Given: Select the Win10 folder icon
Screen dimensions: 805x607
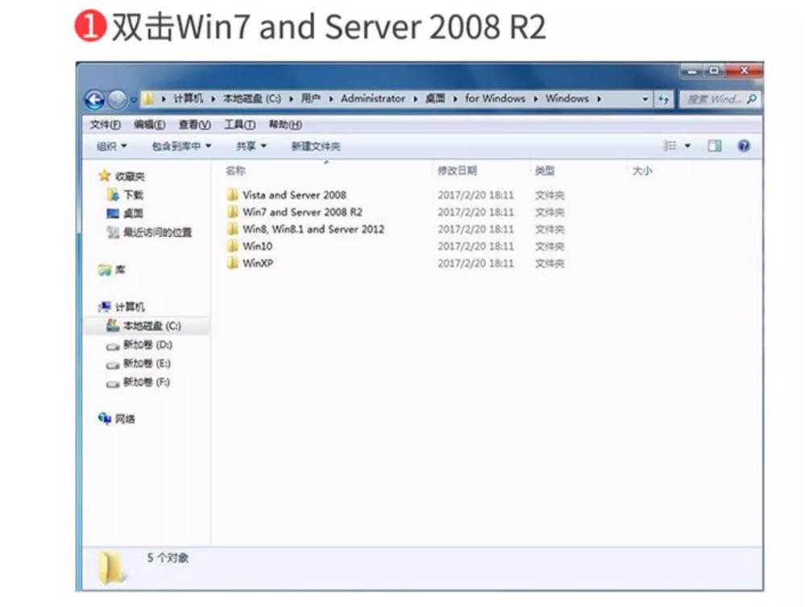Looking at the screenshot, I should [233, 246].
